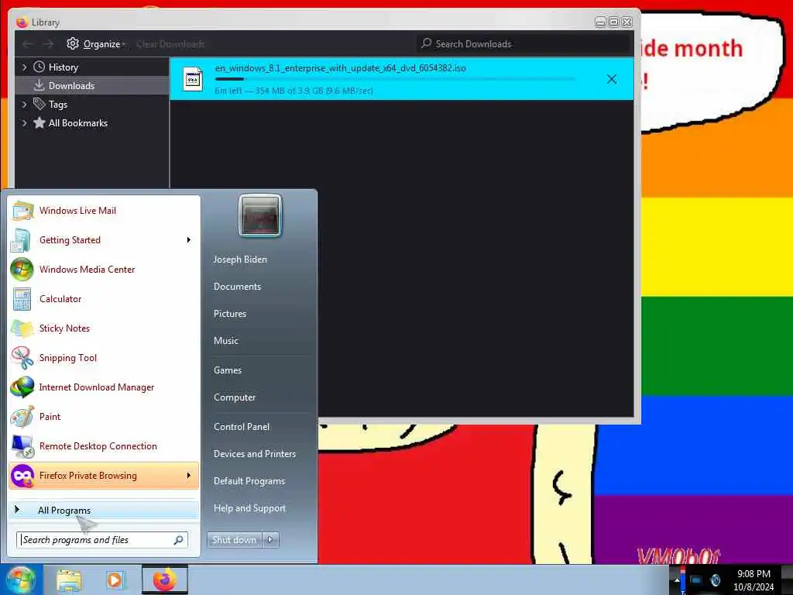Open Sticky Notes icon
This screenshot has width=793, height=595.
point(22,328)
